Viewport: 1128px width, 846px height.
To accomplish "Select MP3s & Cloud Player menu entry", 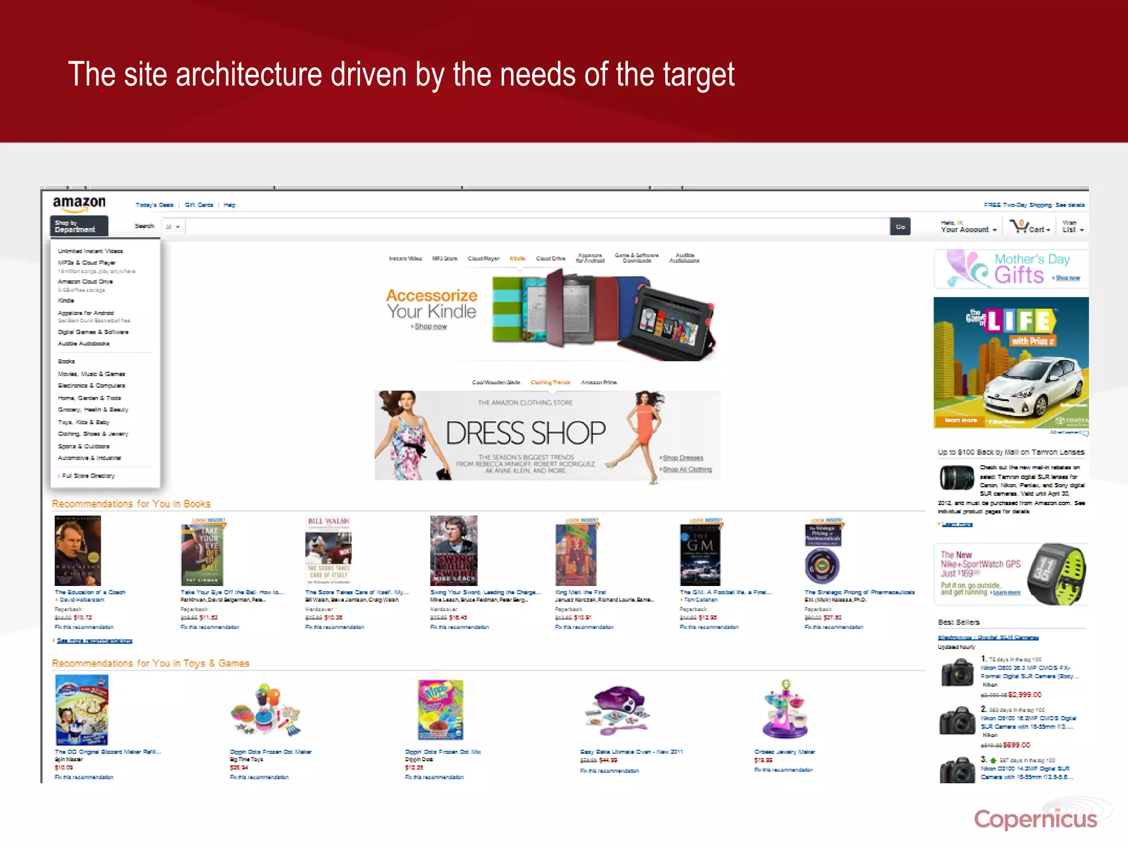I will tap(86, 263).
